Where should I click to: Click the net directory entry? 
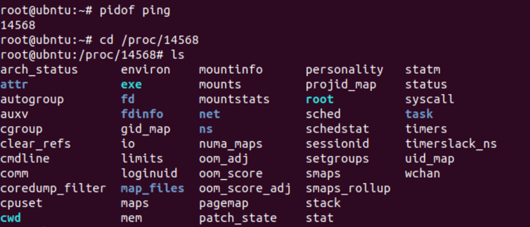[210, 114]
